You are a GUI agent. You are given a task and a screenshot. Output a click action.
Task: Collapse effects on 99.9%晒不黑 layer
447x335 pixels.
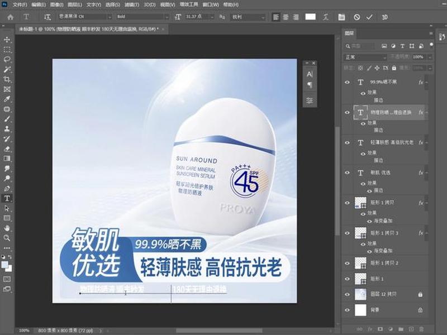427,82
